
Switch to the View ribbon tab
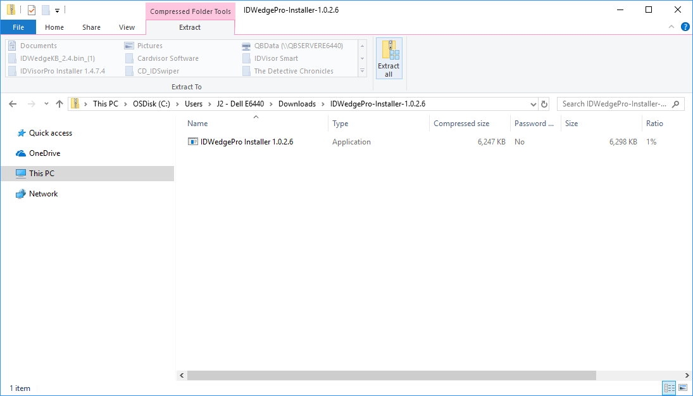click(127, 27)
